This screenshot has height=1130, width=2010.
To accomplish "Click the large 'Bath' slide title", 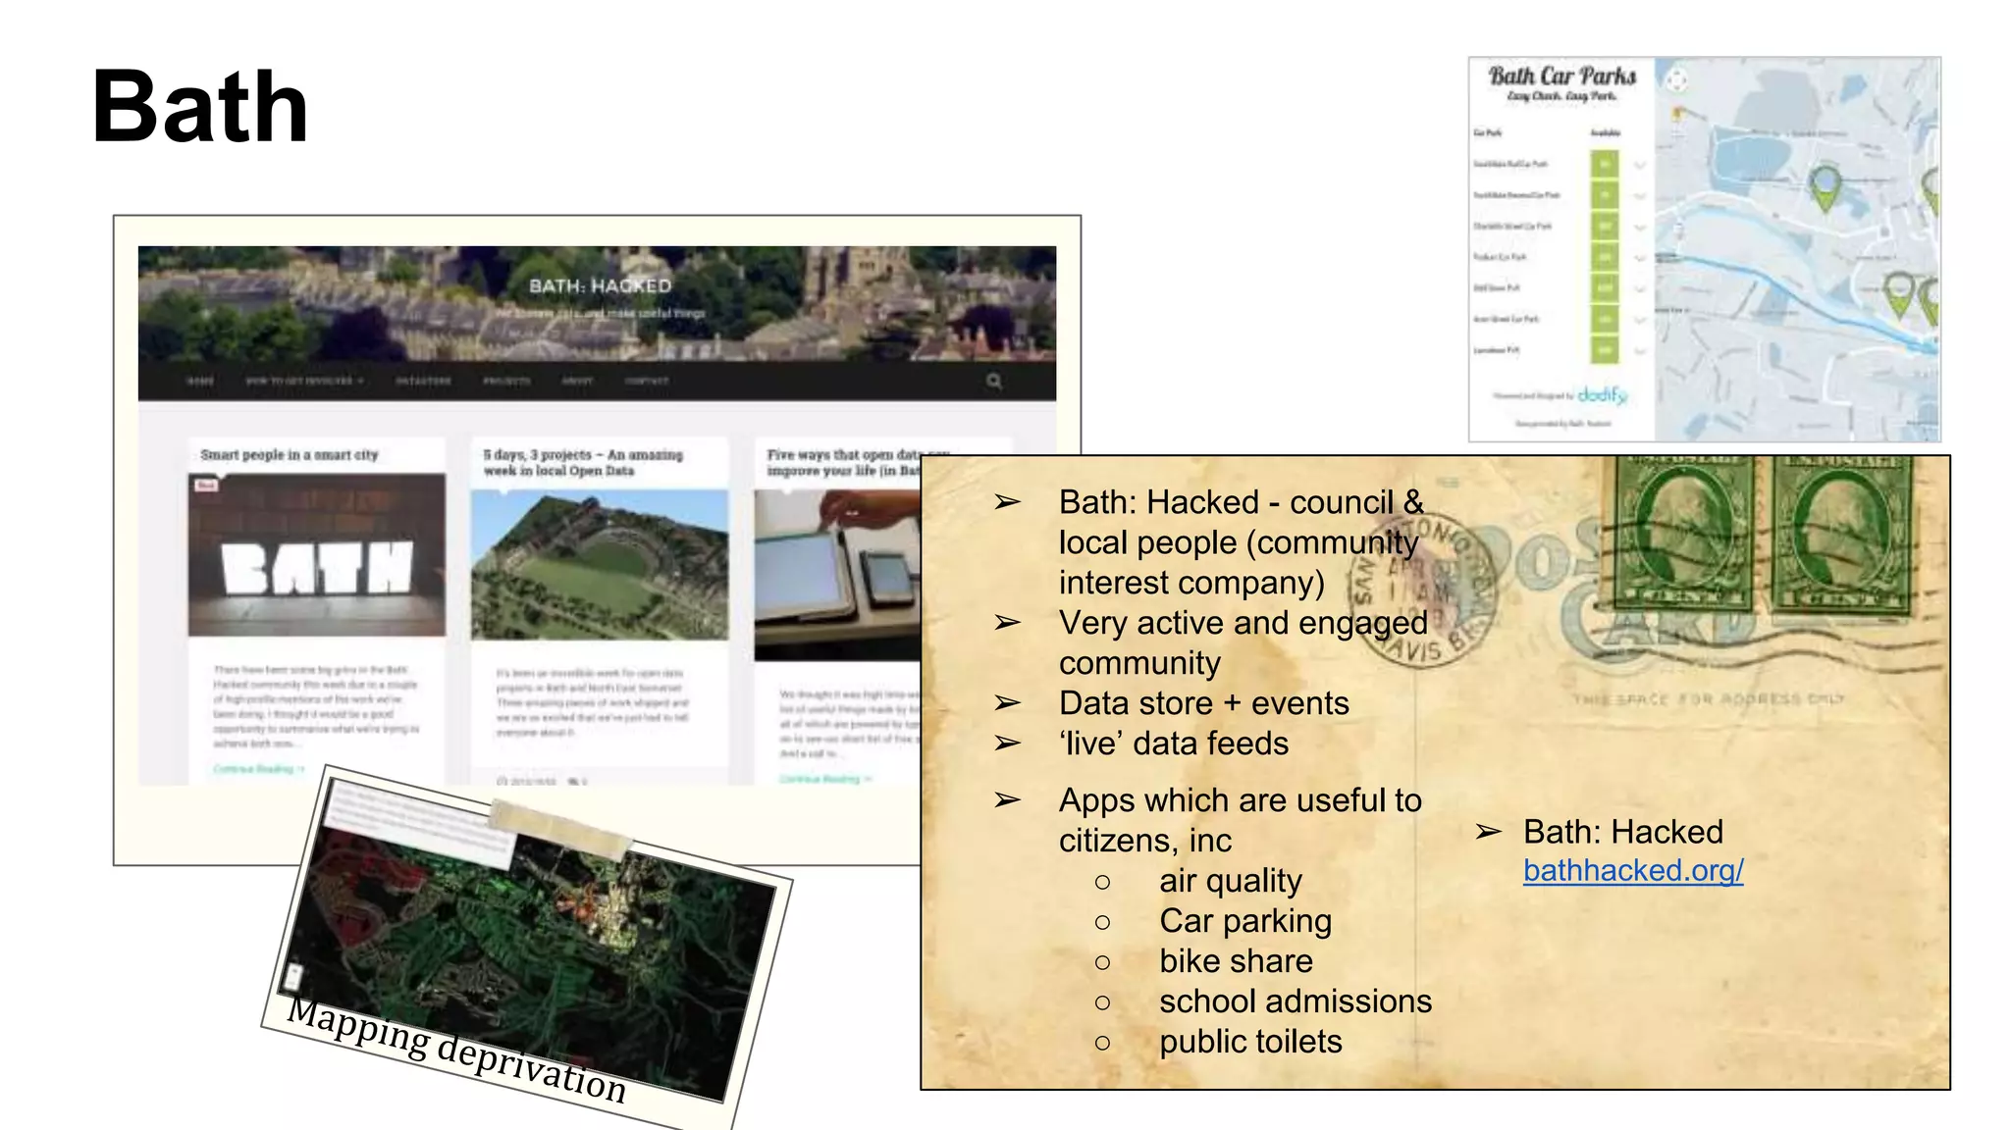I will 199,106.
